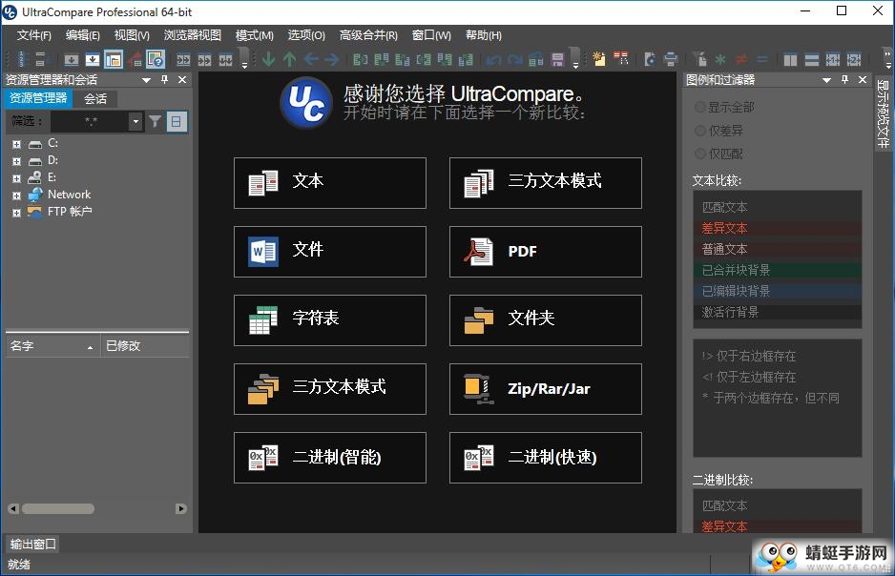This screenshot has height=576, width=895.
Task: Click the print preview toolbar icon
Action: [650, 59]
